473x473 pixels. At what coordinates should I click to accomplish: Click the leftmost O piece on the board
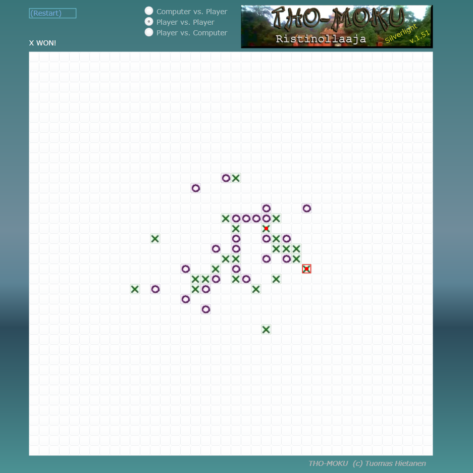pos(155,289)
